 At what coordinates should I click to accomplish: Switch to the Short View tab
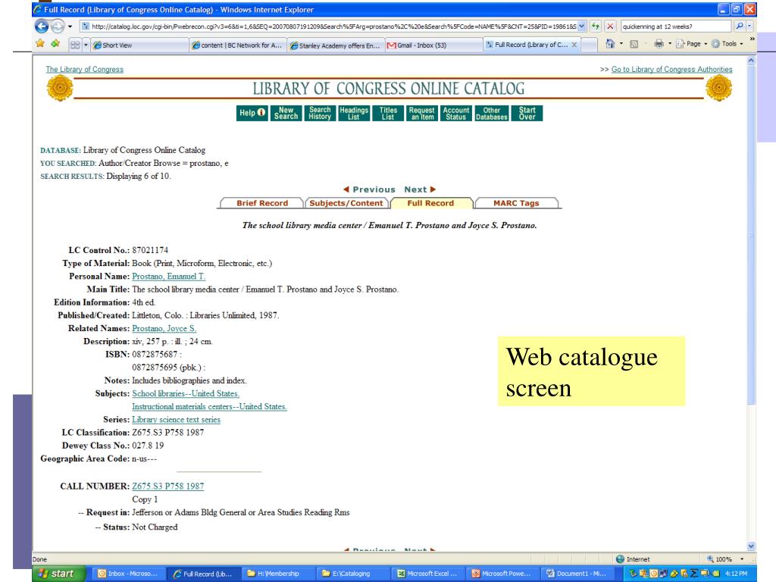click(x=139, y=45)
